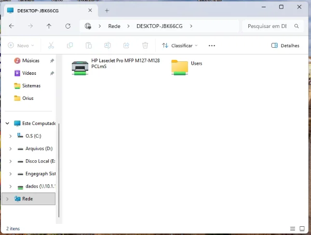Unpin Músicas using its pin icon
311x235 pixels.
coord(52,60)
